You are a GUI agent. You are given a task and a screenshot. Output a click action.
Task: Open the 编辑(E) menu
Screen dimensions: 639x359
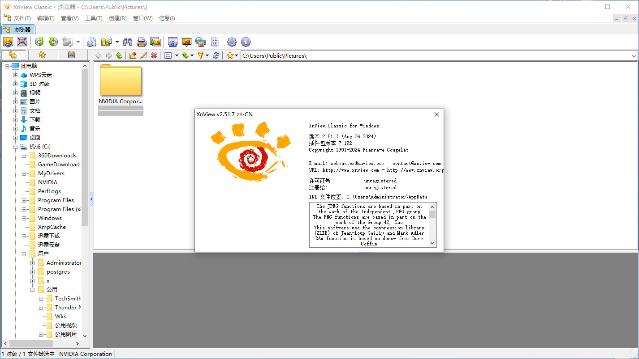[x=46, y=18]
